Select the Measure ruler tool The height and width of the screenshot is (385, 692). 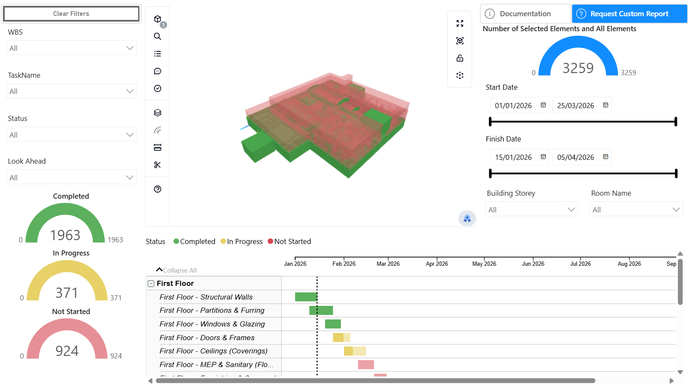(157, 147)
